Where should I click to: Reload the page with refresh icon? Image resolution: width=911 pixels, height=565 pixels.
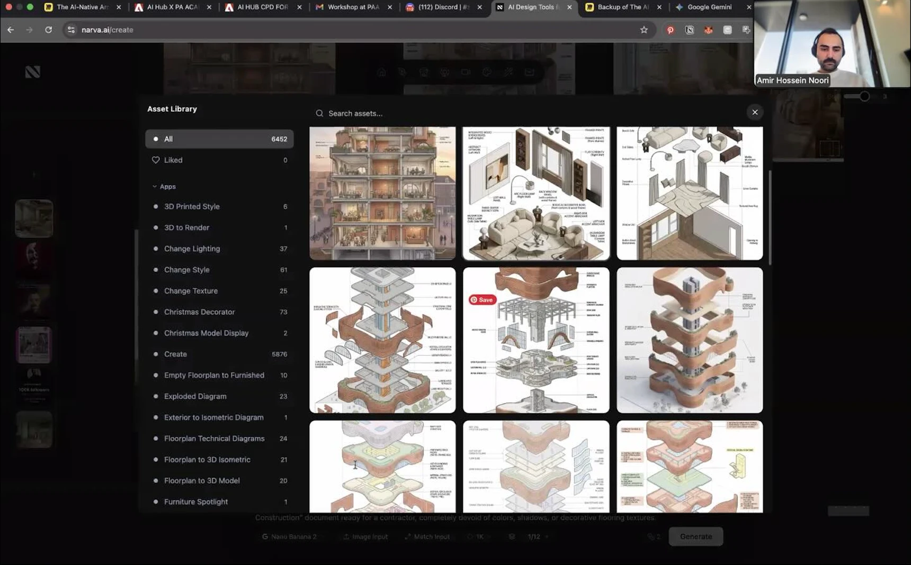tap(49, 30)
